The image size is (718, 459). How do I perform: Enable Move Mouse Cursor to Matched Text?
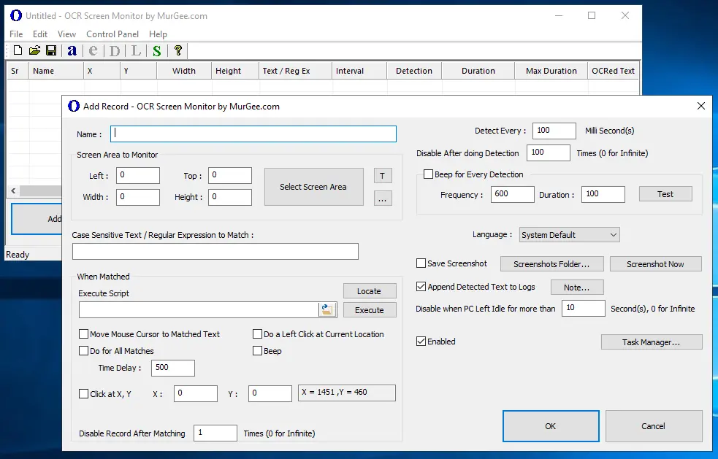tap(83, 334)
